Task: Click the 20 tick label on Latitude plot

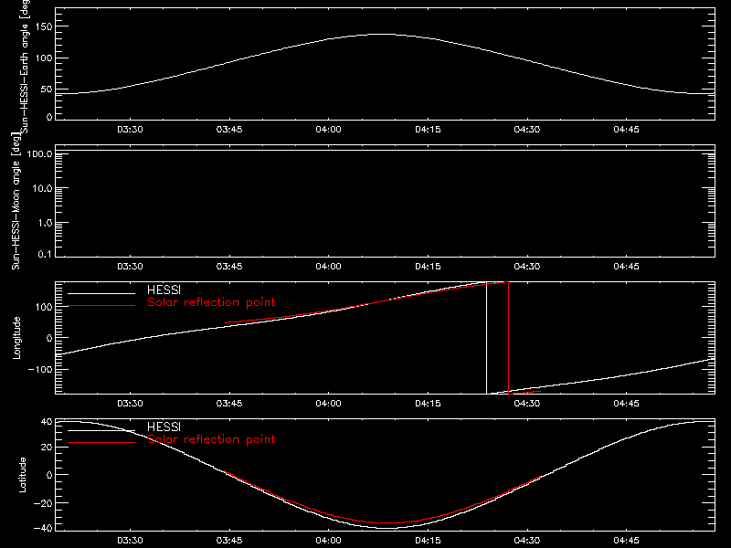Action: pyautogui.click(x=47, y=448)
